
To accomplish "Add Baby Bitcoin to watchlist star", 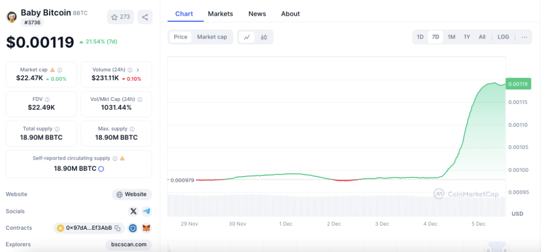I will tap(120, 17).
